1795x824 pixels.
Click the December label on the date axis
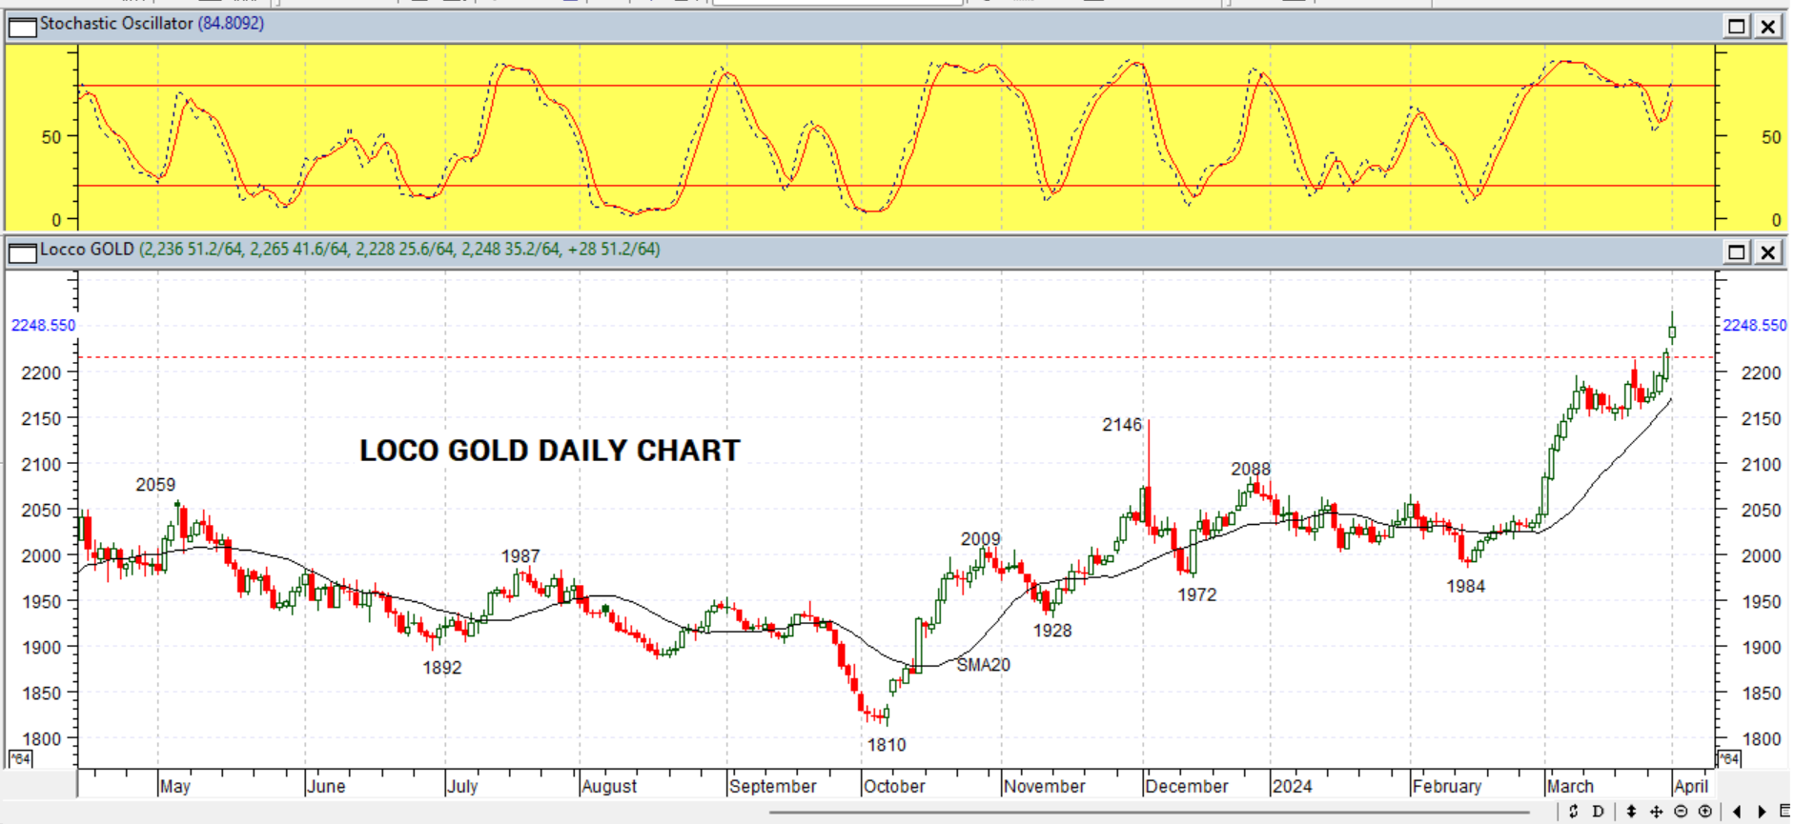click(1187, 787)
